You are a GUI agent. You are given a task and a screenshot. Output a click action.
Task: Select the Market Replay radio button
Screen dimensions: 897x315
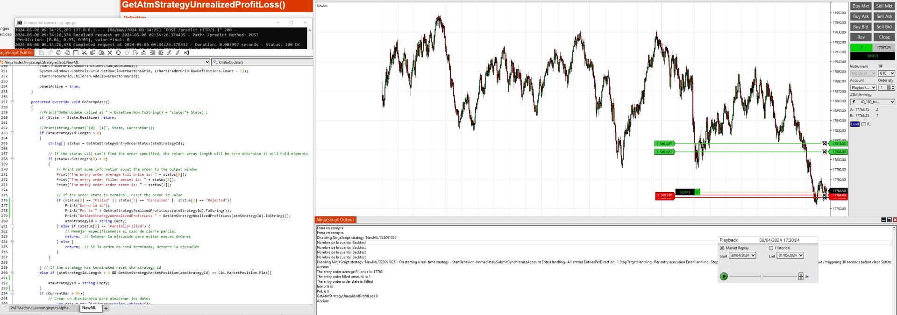point(722,248)
